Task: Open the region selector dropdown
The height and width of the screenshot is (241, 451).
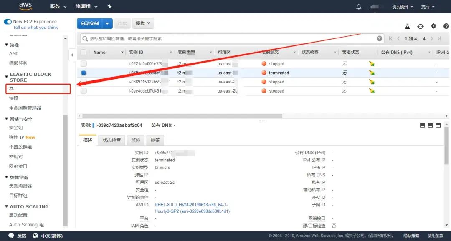Action: 403,7
